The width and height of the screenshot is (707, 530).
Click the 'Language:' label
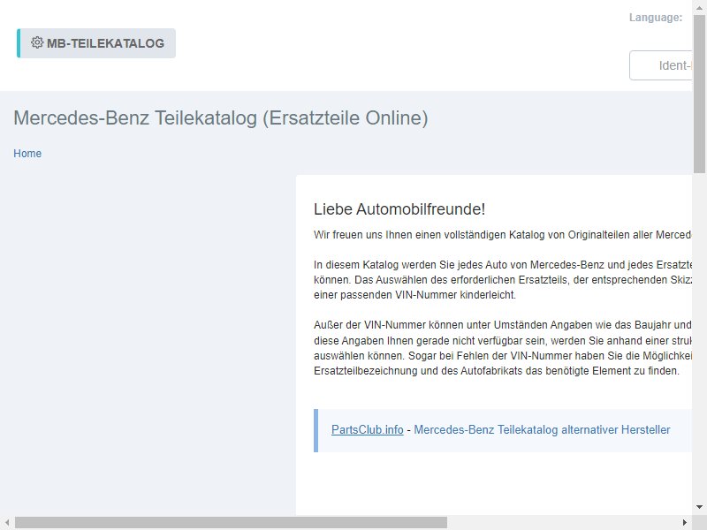[656, 18]
